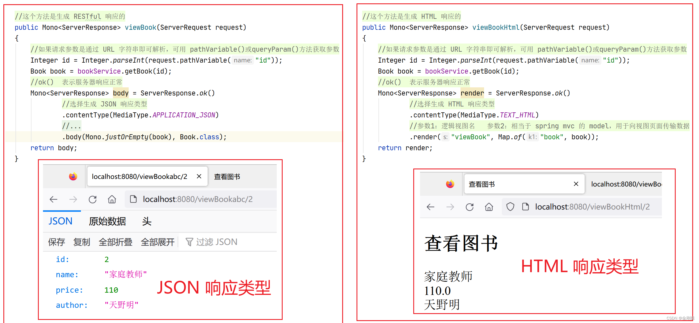
Task: Click "viewBook" string in render call
Action: tap(471, 137)
